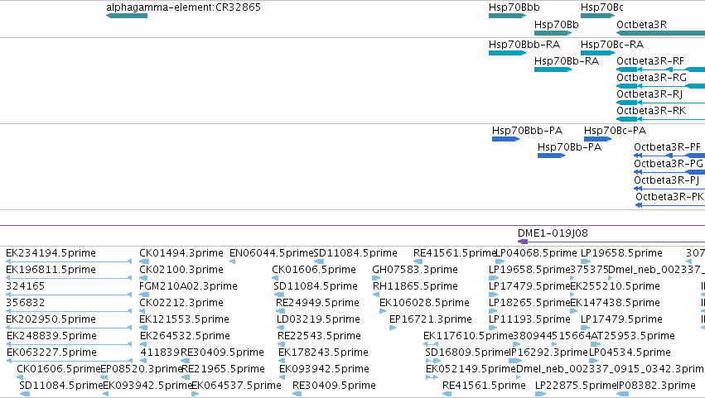Click the CK02100.3prime EST label
Screen dimensions: 705x398
coord(181,270)
